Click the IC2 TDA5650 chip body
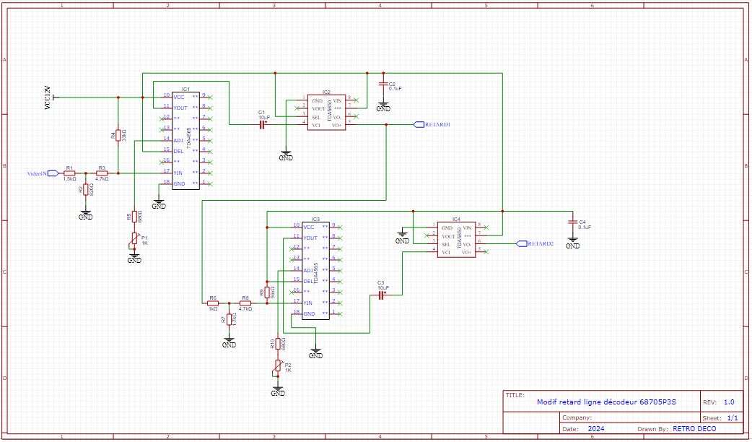Image resolution: width=752 pixels, height=442 pixels. pos(326,113)
